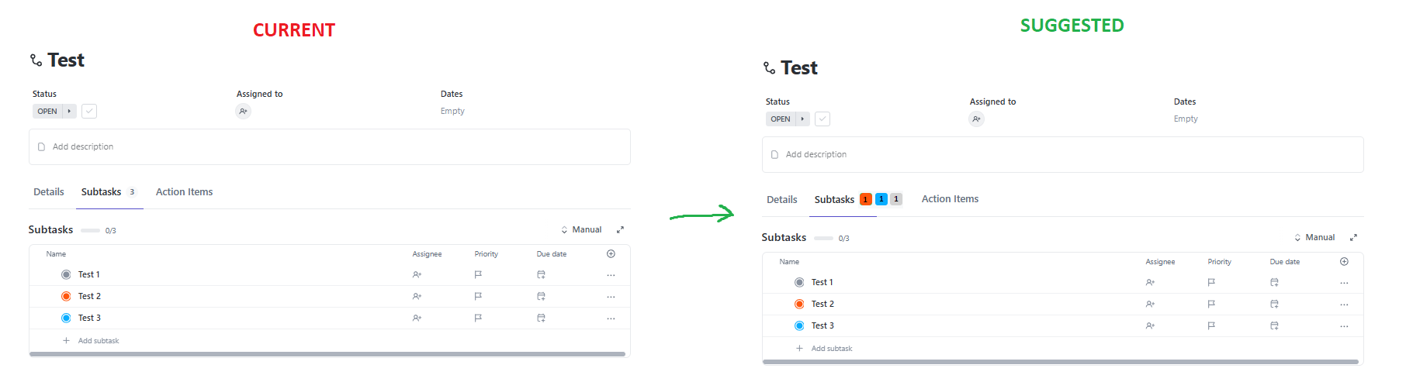The width and height of the screenshot is (1406, 389).
Task: Set priority flag for Test 2 in current view
Action: 478,297
